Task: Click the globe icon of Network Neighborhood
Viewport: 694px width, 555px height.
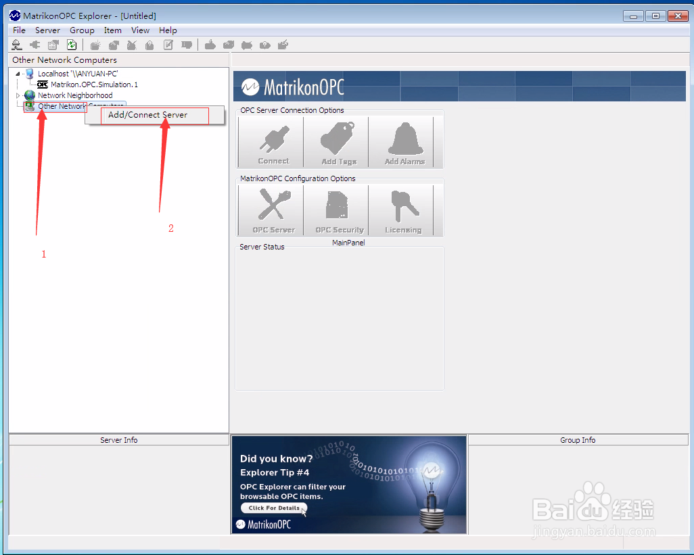Action: [x=30, y=95]
